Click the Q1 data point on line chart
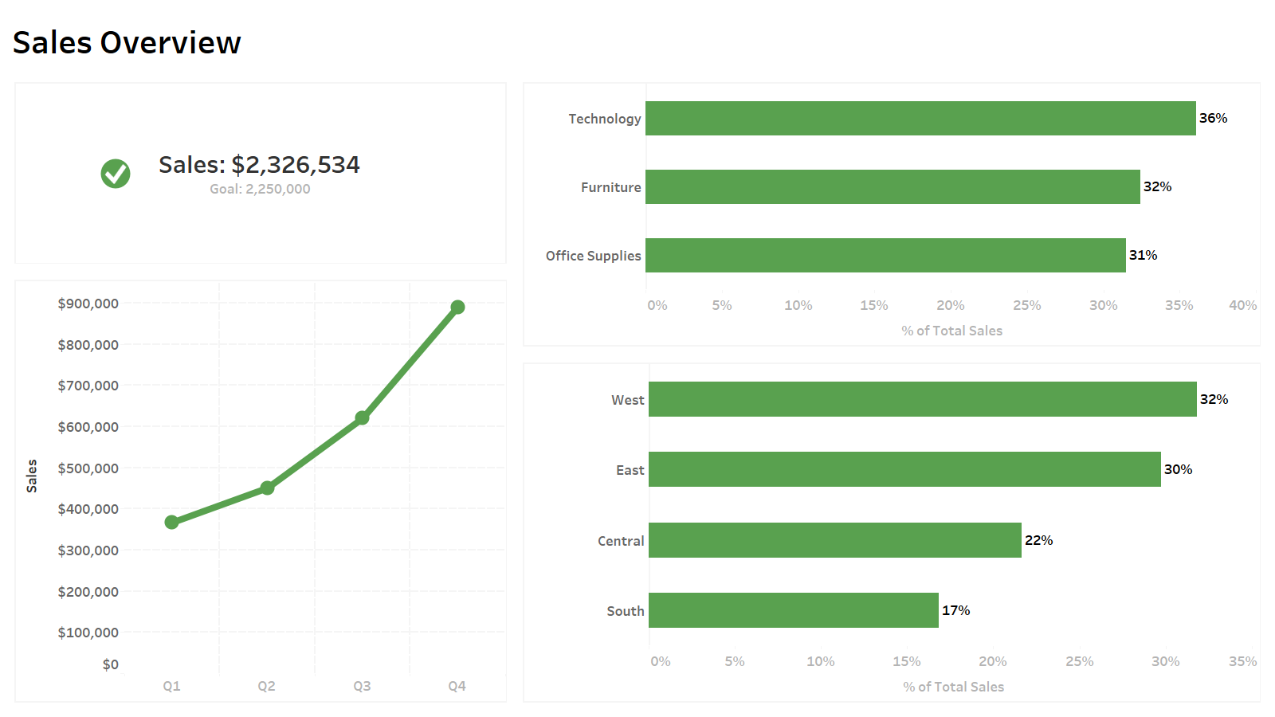This screenshot has width=1275, height=717. pos(171,522)
